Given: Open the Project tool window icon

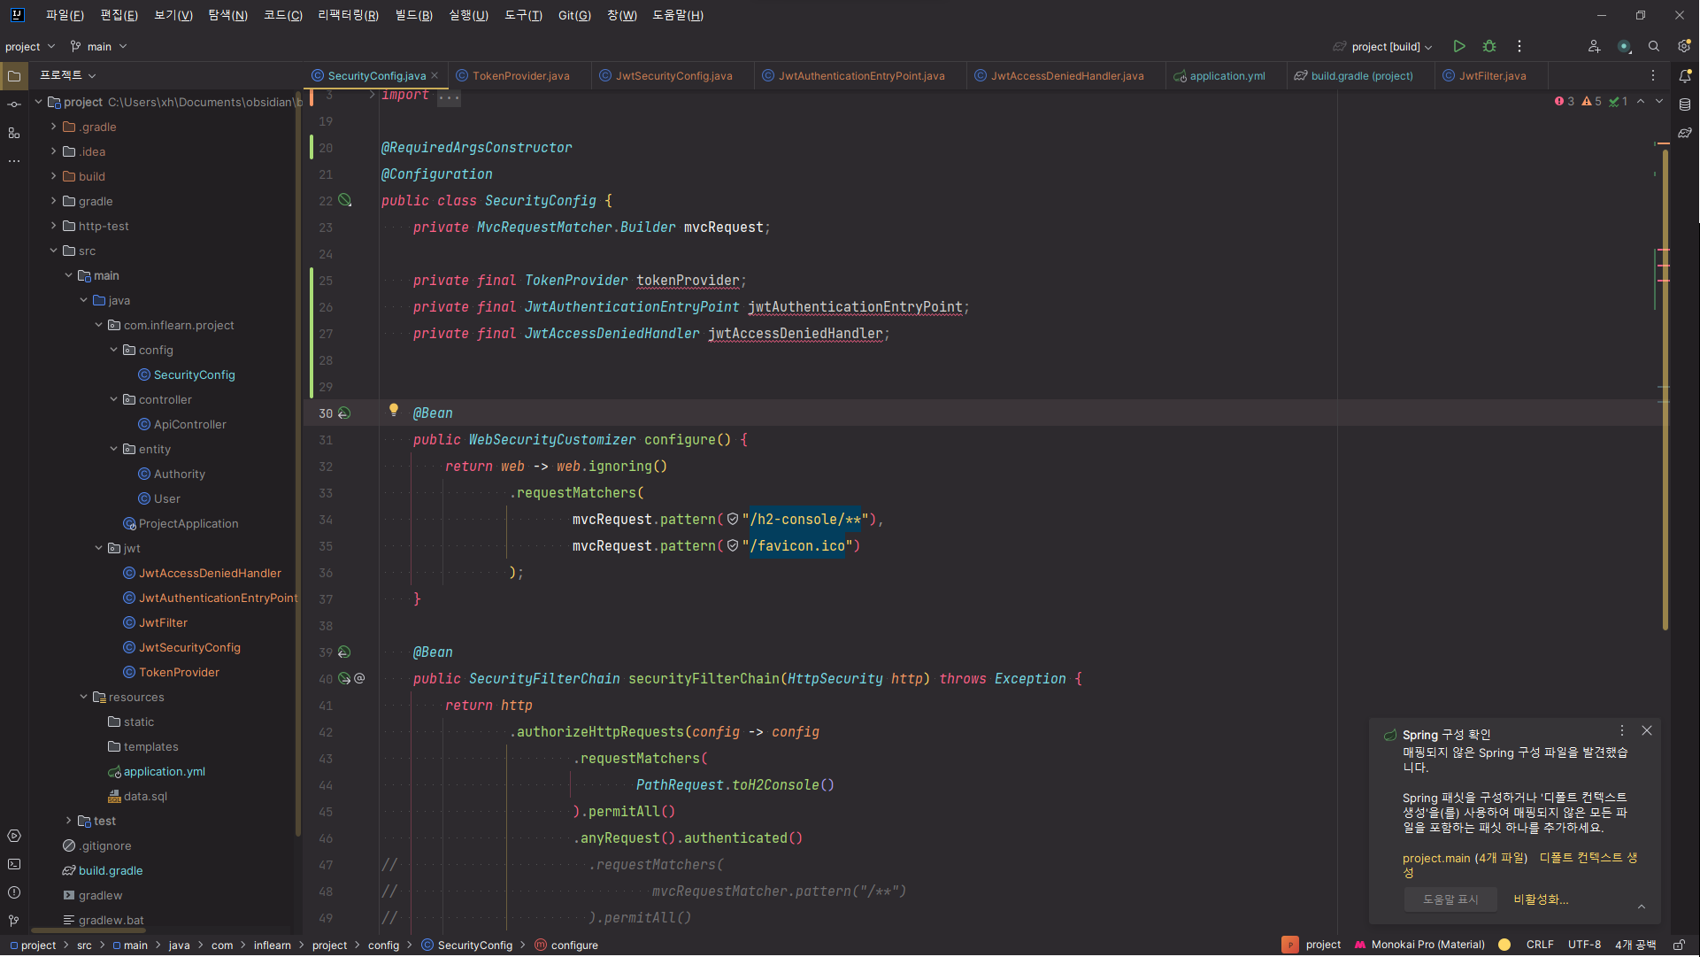Looking at the screenshot, I should [x=14, y=76].
